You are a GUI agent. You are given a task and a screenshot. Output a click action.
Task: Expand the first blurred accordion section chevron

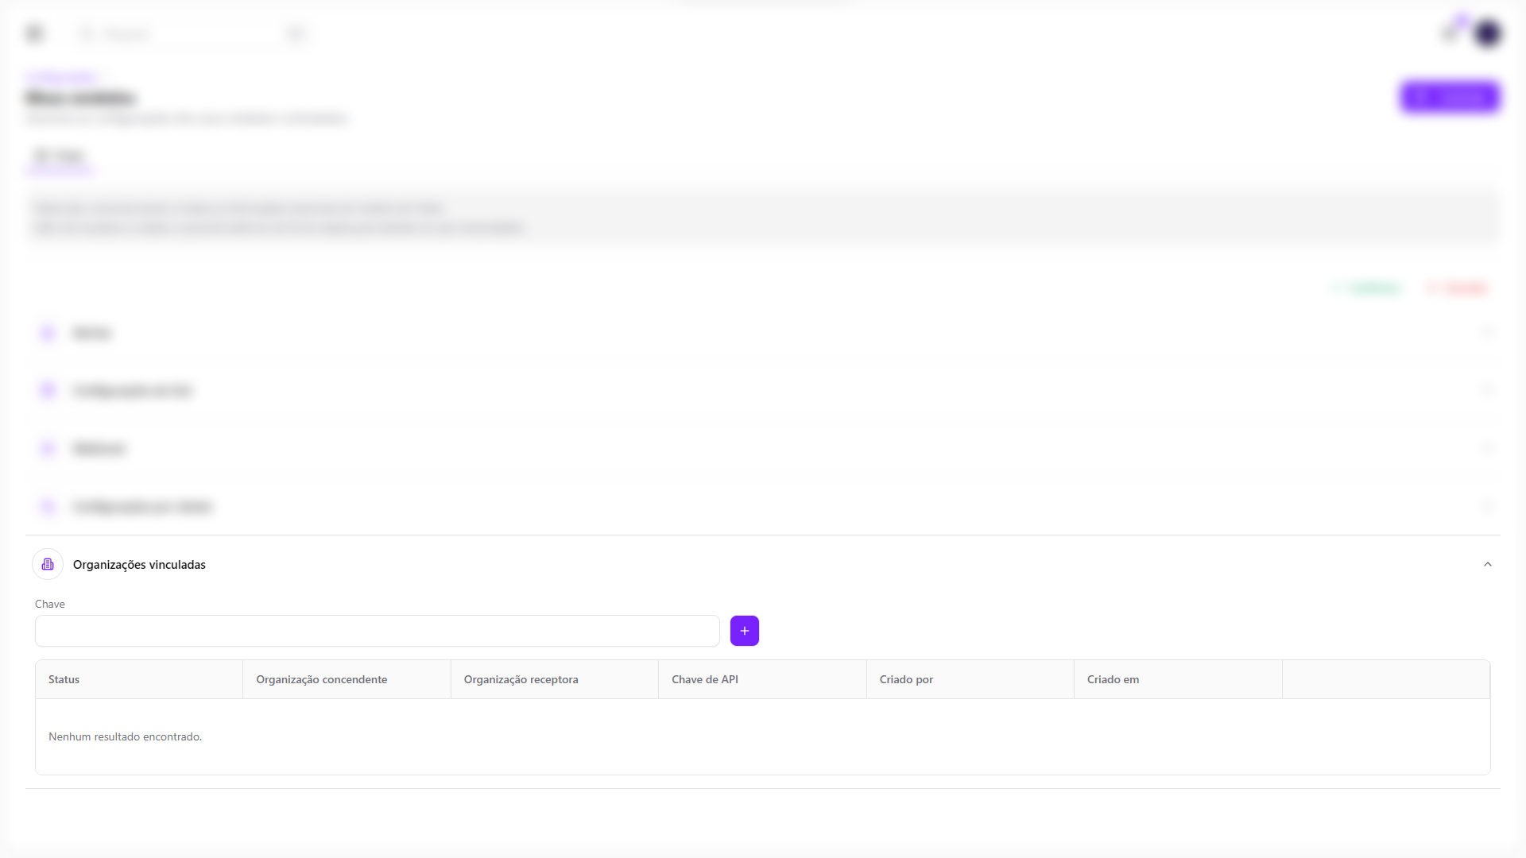[1487, 333]
